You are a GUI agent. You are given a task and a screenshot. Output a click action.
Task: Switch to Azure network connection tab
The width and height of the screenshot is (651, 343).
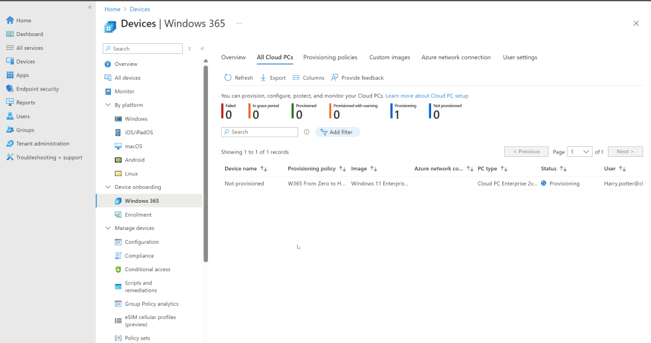tap(456, 57)
